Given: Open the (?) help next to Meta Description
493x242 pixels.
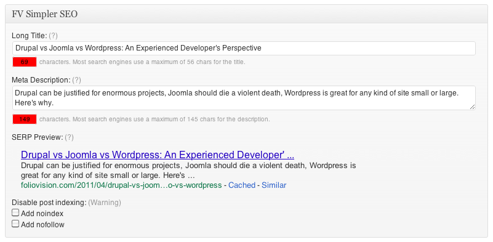Looking at the screenshot, I should tap(76, 80).
